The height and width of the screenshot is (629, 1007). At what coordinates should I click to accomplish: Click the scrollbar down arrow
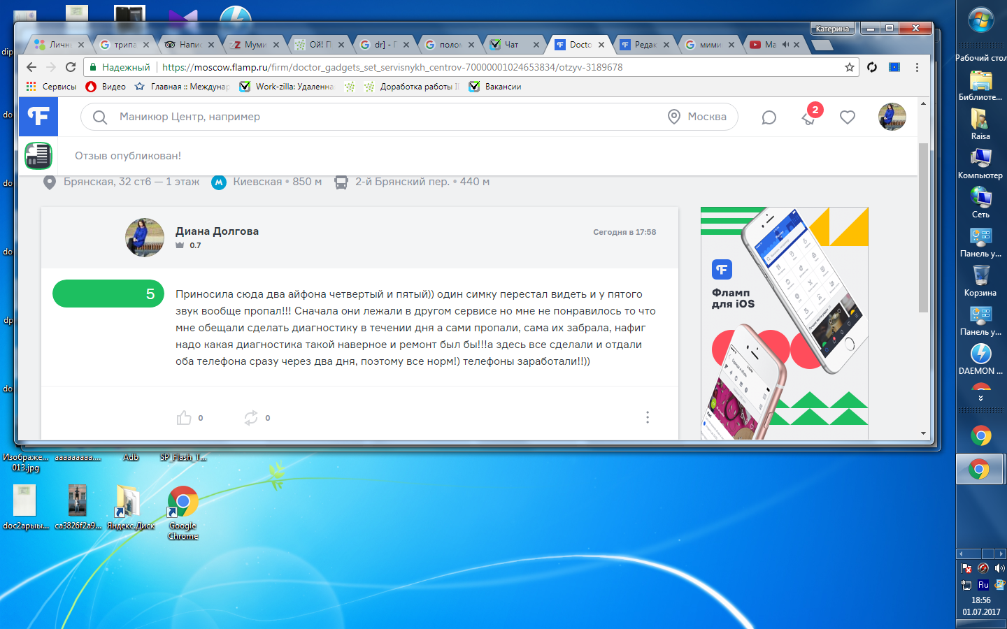[923, 433]
